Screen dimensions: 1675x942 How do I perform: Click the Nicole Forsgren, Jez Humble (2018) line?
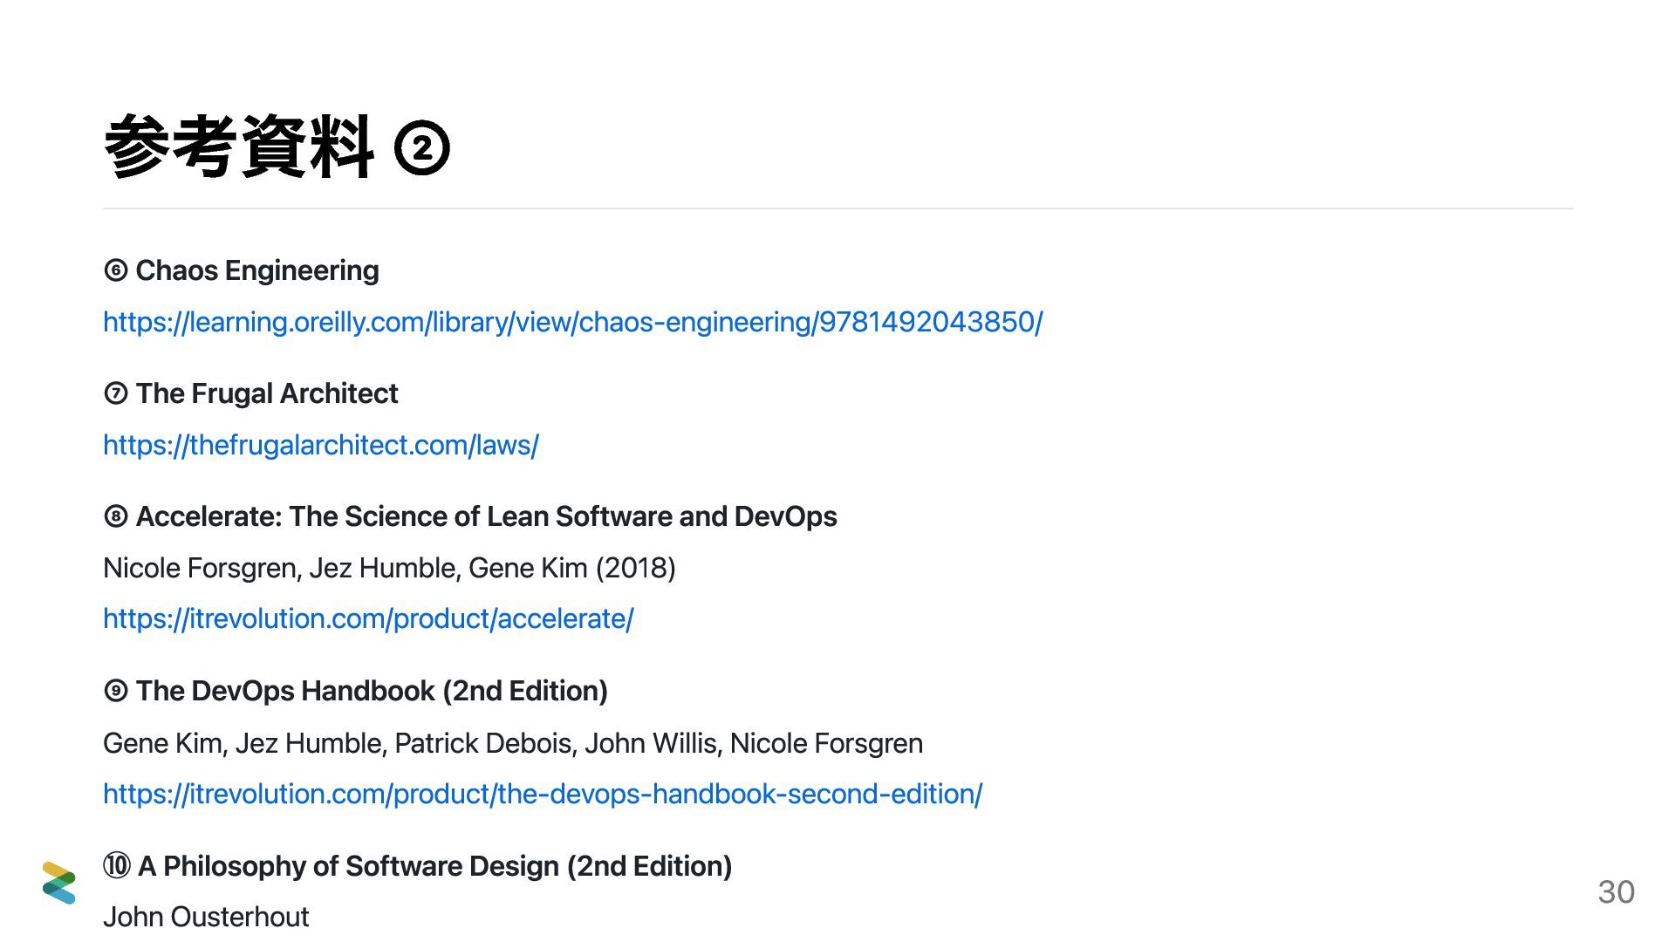(389, 568)
